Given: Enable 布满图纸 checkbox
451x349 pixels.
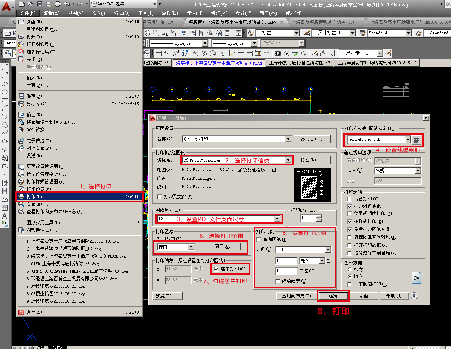Looking at the screenshot, I should pyautogui.click(x=259, y=240).
